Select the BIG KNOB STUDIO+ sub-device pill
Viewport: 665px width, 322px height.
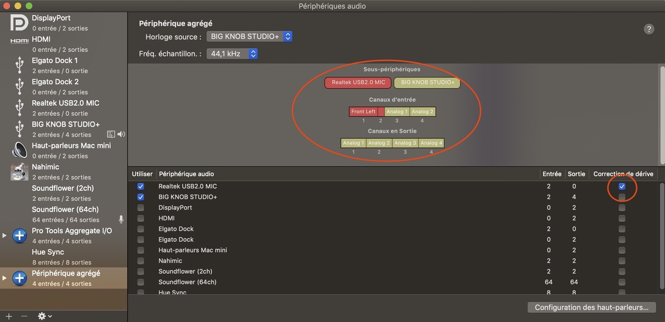427,83
